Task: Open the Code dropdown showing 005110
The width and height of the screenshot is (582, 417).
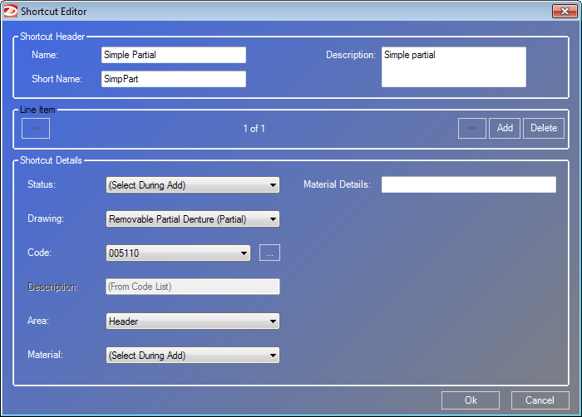Action: pyautogui.click(x=178, y=253)
